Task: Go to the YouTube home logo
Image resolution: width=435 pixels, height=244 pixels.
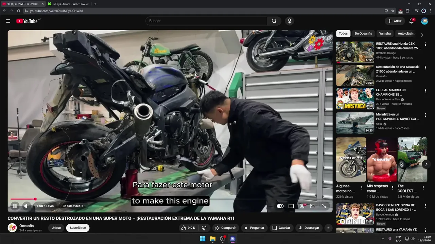Action: click(27, 21)
